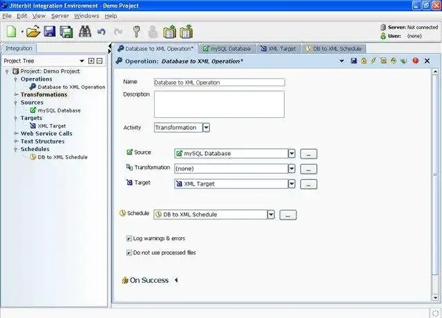
Task: Click the gear icon beside Operation title
Action: tap(119, 61)
